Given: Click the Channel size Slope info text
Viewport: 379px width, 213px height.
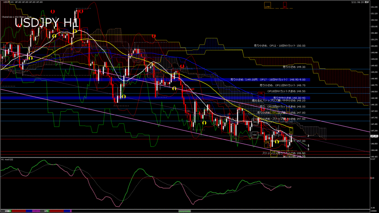Looking at the screenshot, I should [17, 17].
